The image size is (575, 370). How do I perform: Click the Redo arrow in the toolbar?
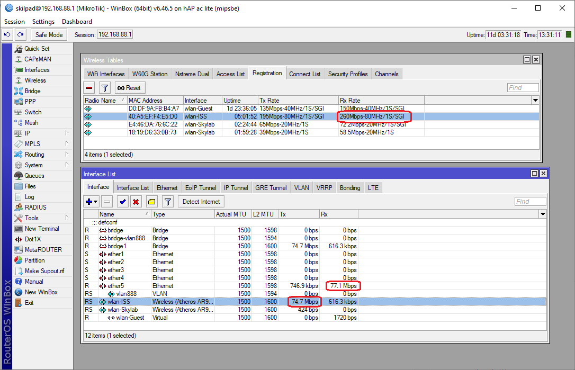click(21, 35)
